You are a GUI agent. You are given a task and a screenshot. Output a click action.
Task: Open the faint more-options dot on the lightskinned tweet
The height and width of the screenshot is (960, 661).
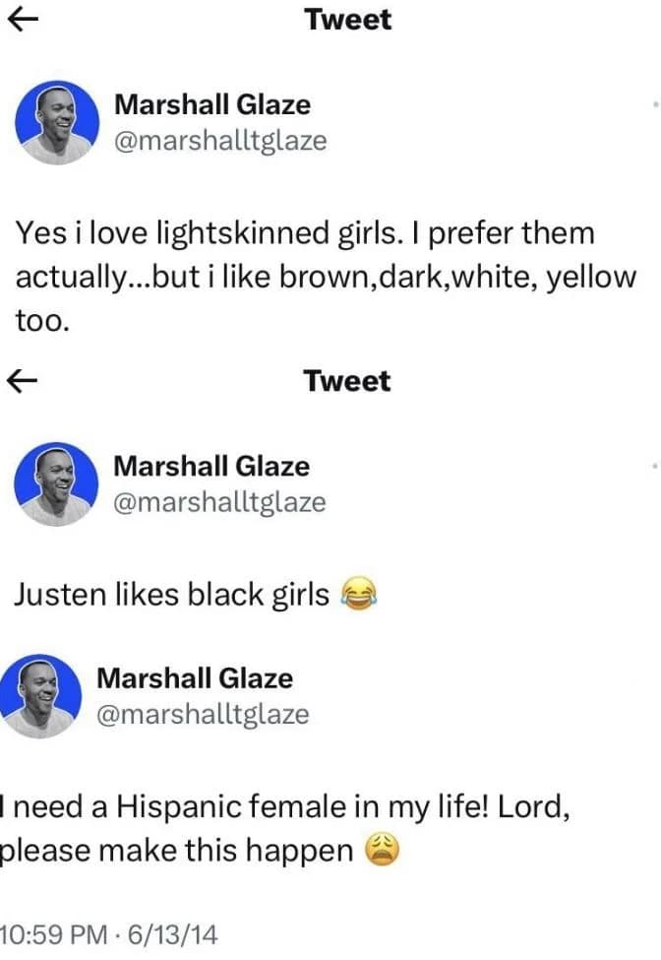(655, 102)
